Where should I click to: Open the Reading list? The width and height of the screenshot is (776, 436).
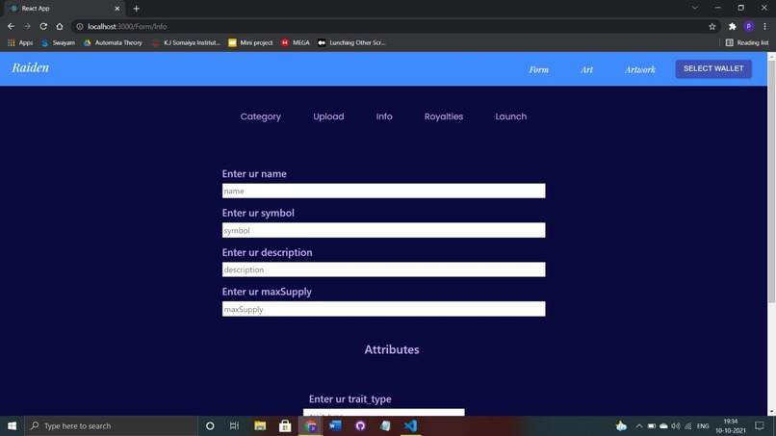(747, 43)
